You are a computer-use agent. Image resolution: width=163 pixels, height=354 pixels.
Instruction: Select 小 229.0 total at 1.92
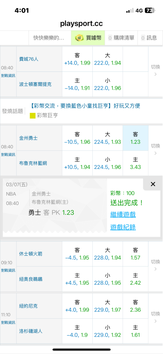[x=108, y=331]
